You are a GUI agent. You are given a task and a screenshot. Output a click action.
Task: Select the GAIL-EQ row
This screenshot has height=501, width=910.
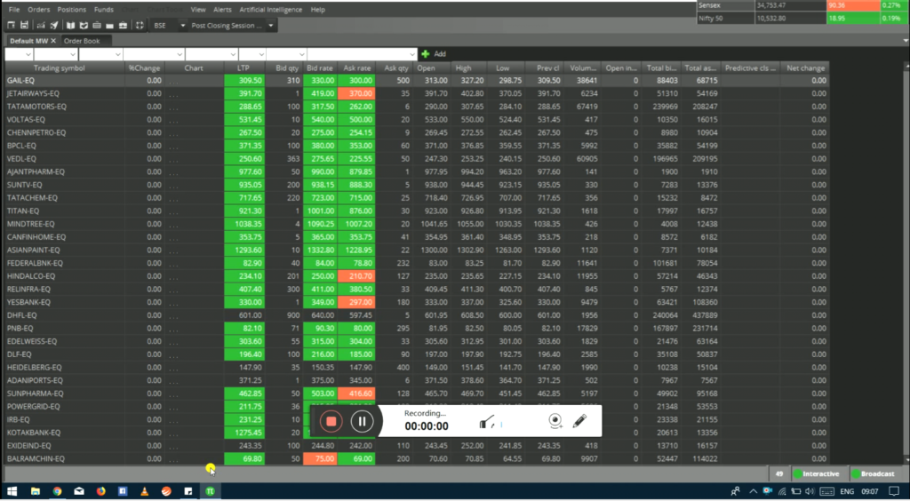tap(417, 81)
